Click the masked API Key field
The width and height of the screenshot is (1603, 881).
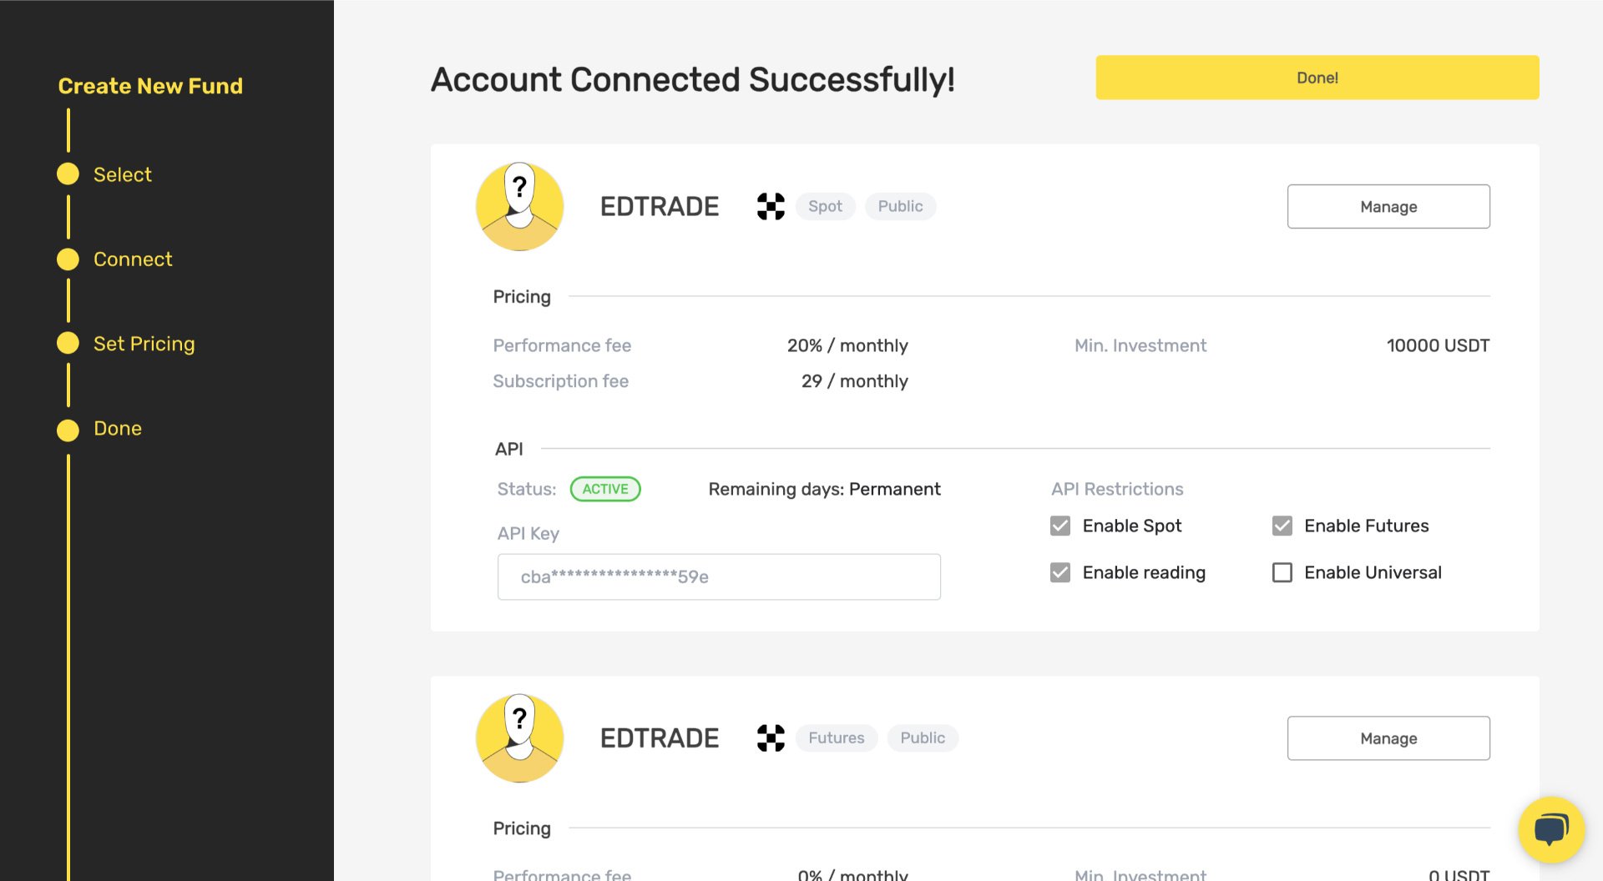click(718, 576)
